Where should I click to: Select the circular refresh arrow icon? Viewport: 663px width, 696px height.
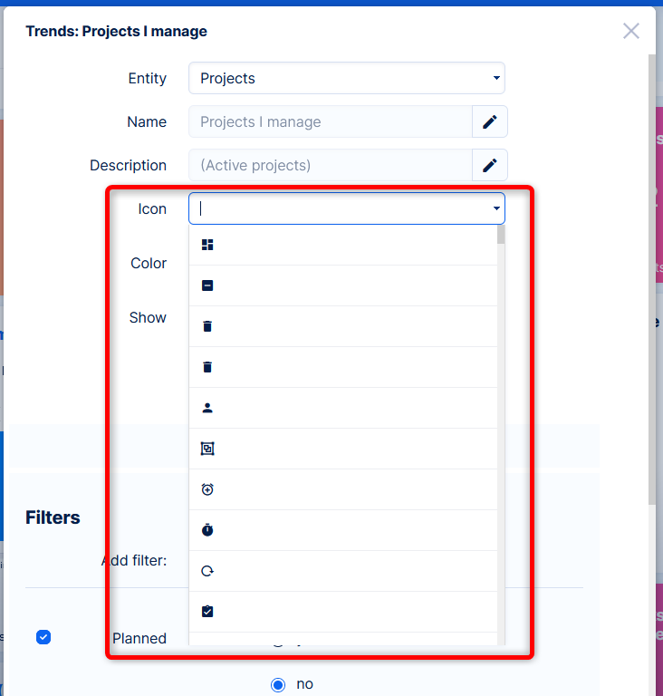pyautogui.click(x=207, y=571)
